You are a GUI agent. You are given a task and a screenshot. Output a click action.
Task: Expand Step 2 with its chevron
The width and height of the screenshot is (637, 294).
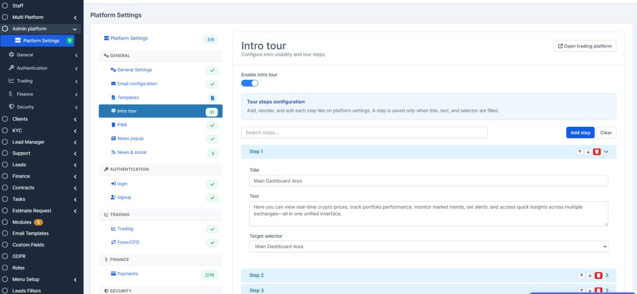pyautogui.click(x=607, y=276)
